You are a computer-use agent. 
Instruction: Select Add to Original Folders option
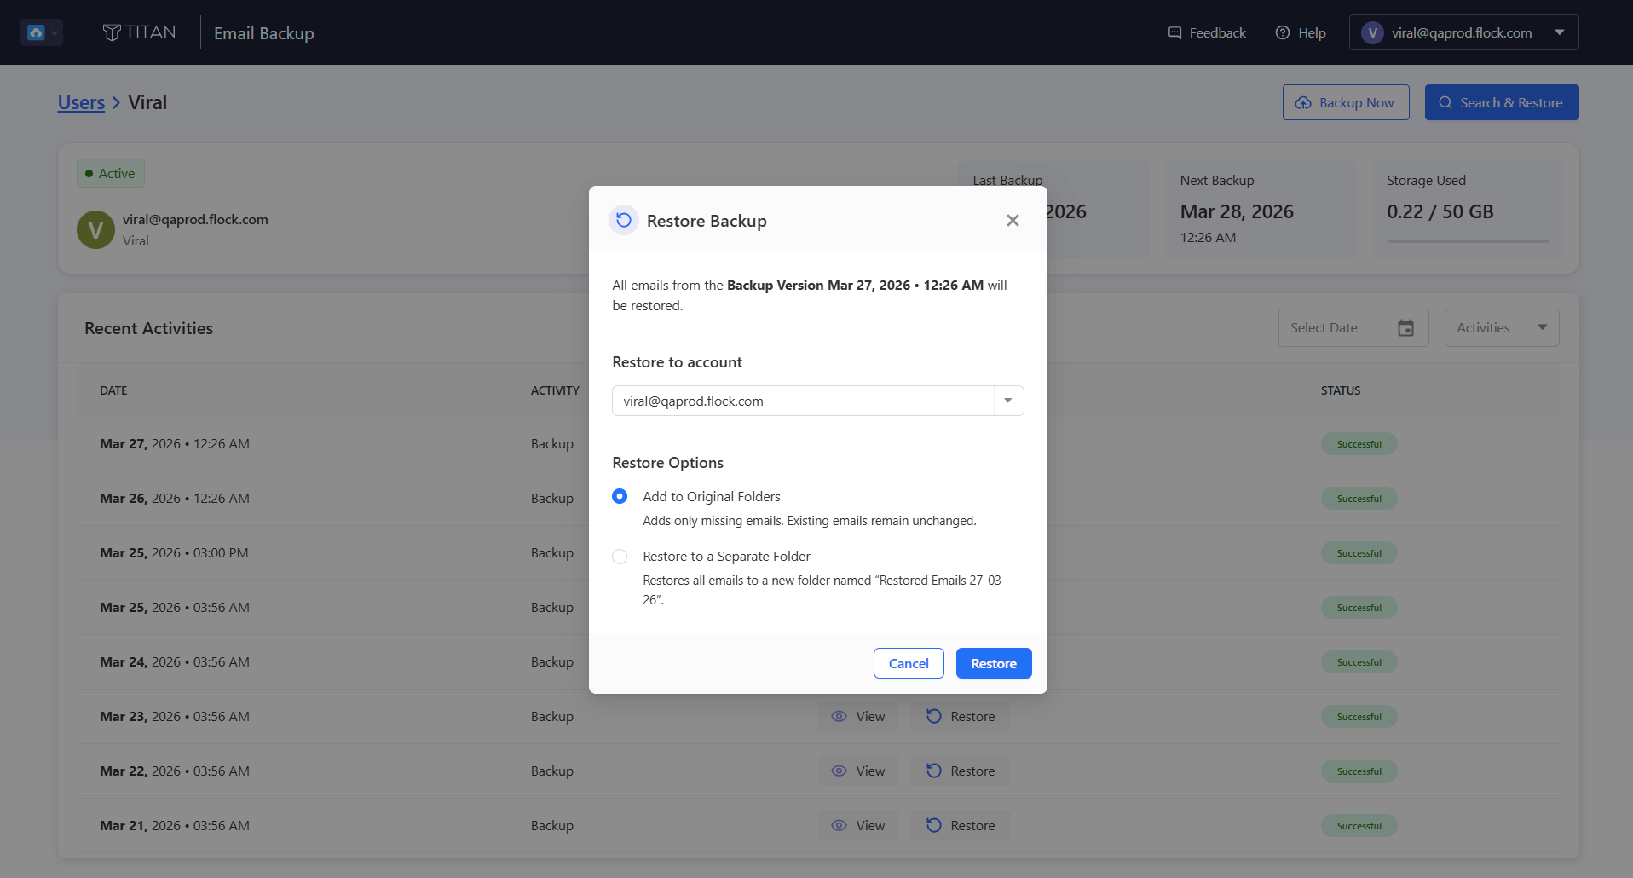click(620, 497)
